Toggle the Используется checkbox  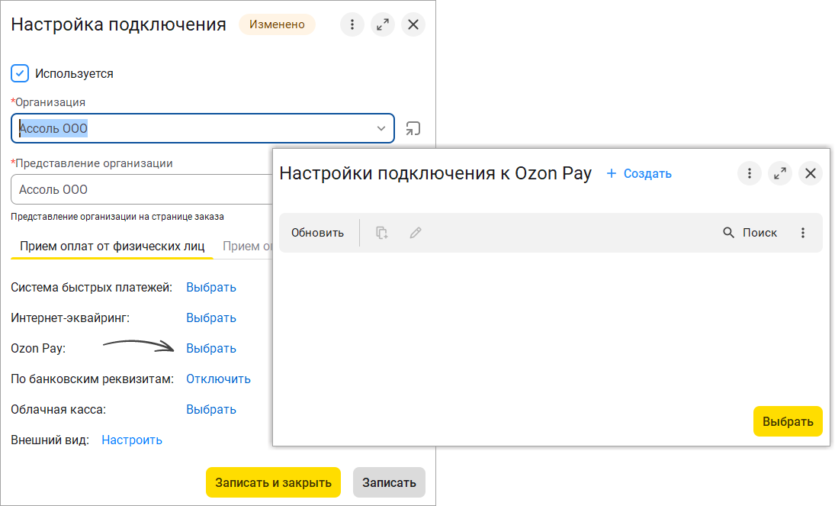tap(20, 74)
